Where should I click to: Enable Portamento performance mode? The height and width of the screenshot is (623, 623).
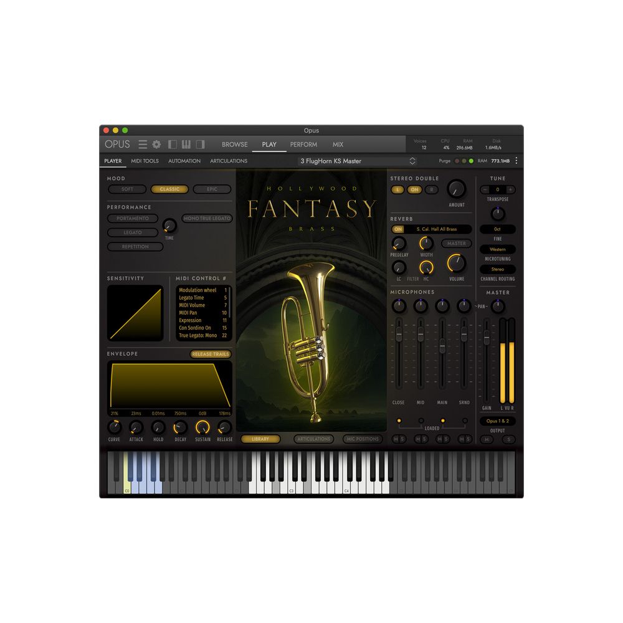[x=133, y=218]
